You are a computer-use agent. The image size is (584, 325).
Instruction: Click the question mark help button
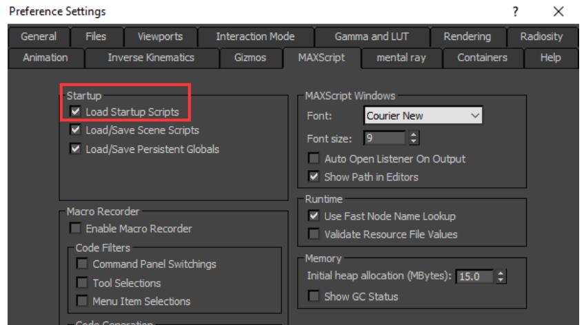pos(516,12)
